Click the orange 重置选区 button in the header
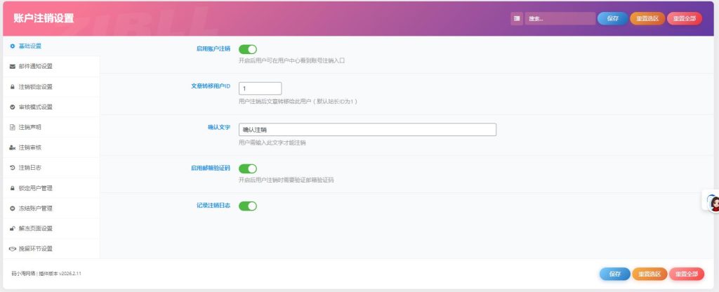 647,18
